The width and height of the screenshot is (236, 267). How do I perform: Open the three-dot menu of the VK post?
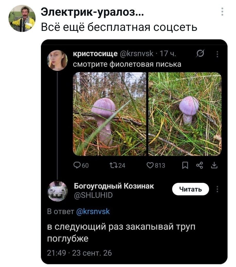[x=222, y=12]
